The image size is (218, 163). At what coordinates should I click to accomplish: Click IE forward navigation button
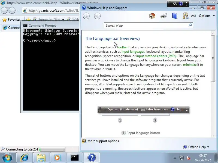pos(12,10)
